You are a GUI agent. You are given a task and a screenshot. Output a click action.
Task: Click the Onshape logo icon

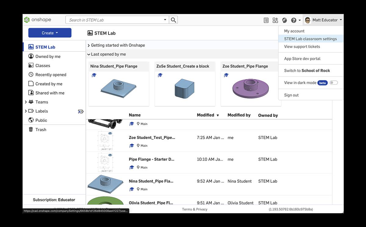(27, 20)
